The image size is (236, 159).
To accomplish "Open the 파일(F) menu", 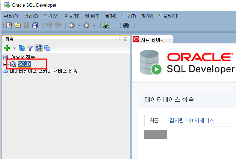I will [x=11, y=16].
